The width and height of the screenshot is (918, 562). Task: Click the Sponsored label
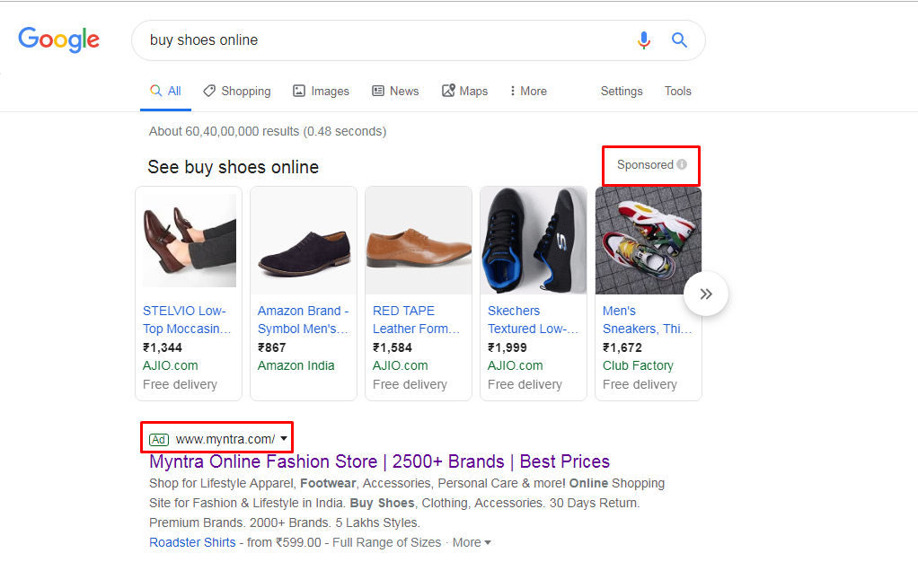645,165
